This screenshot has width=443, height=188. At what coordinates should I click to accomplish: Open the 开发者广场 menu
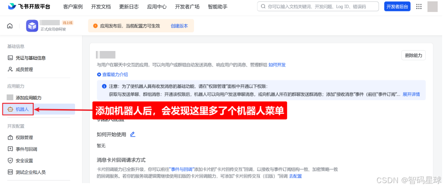187,7
